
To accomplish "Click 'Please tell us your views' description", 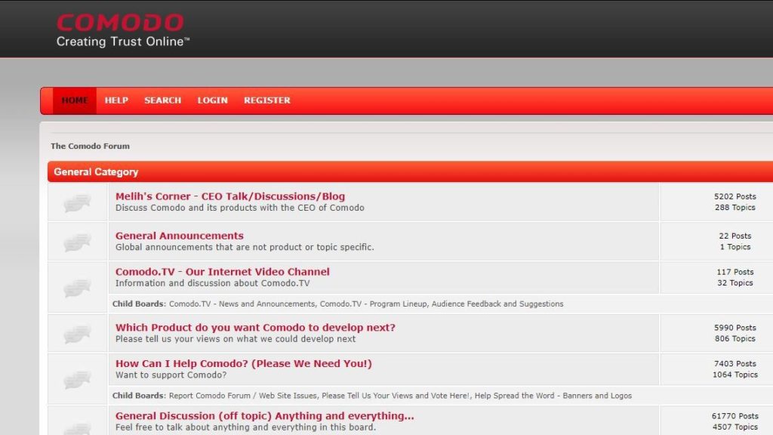I will (236, 339).
